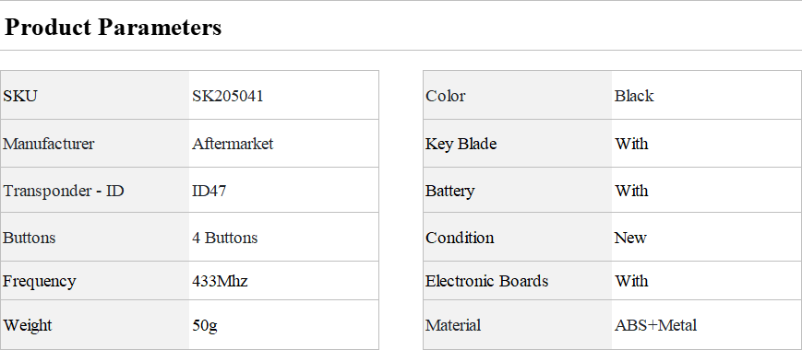The image size is (802, 350).
Task: Click the 4 Buttons value cell
Action: pyautogui.click(x=284, y=238)
